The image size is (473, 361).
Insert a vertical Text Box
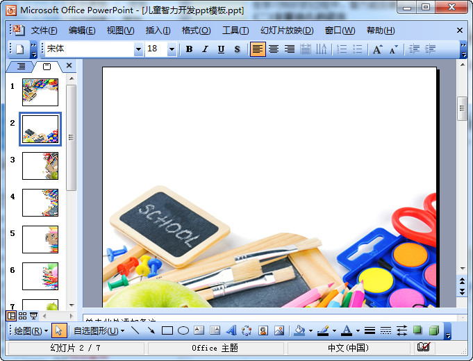coord(215,330)
